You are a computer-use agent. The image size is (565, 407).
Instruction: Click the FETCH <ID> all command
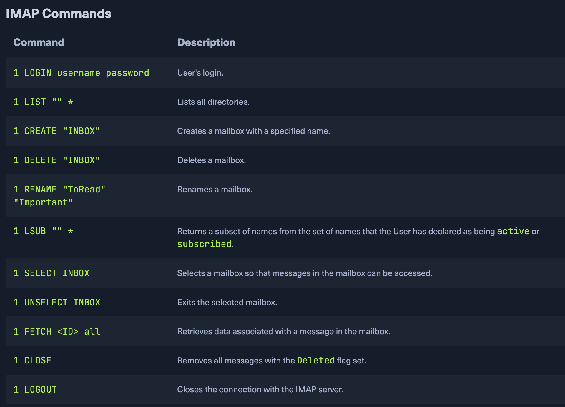click(x=57, y=331)
